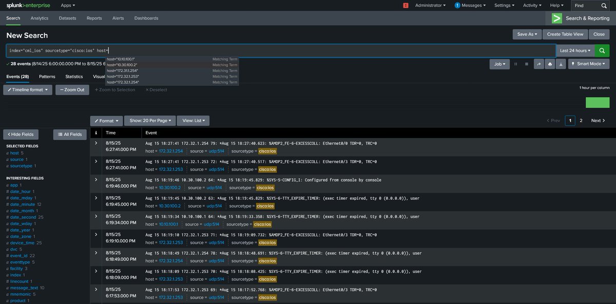Image resolution: width=616 pixels, height=304 pixels.
Task: Open the Settings menu
Action: coord(504,5)
